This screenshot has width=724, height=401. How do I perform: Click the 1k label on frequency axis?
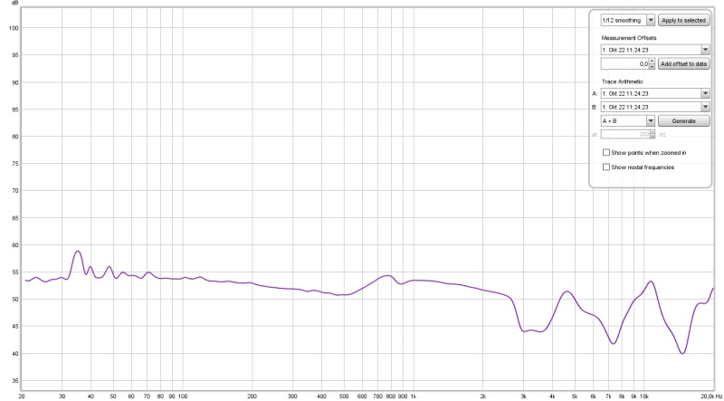tap(414, 396)
